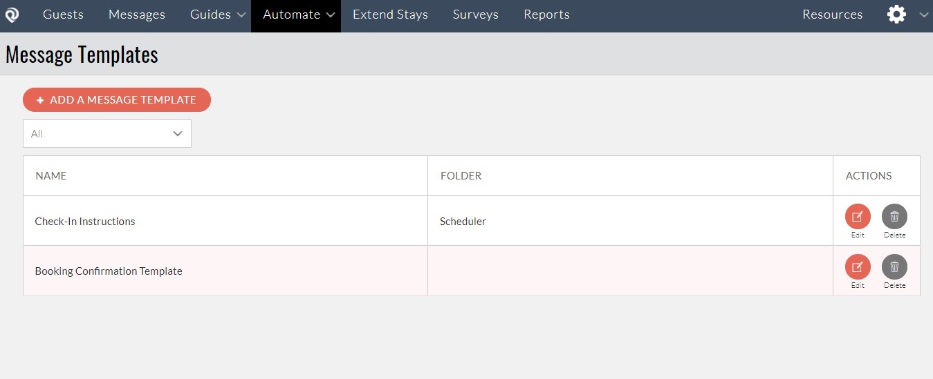
Task: Edit the Check-In Instructions template
Action: pyautogui.click(x=858, y=217)
